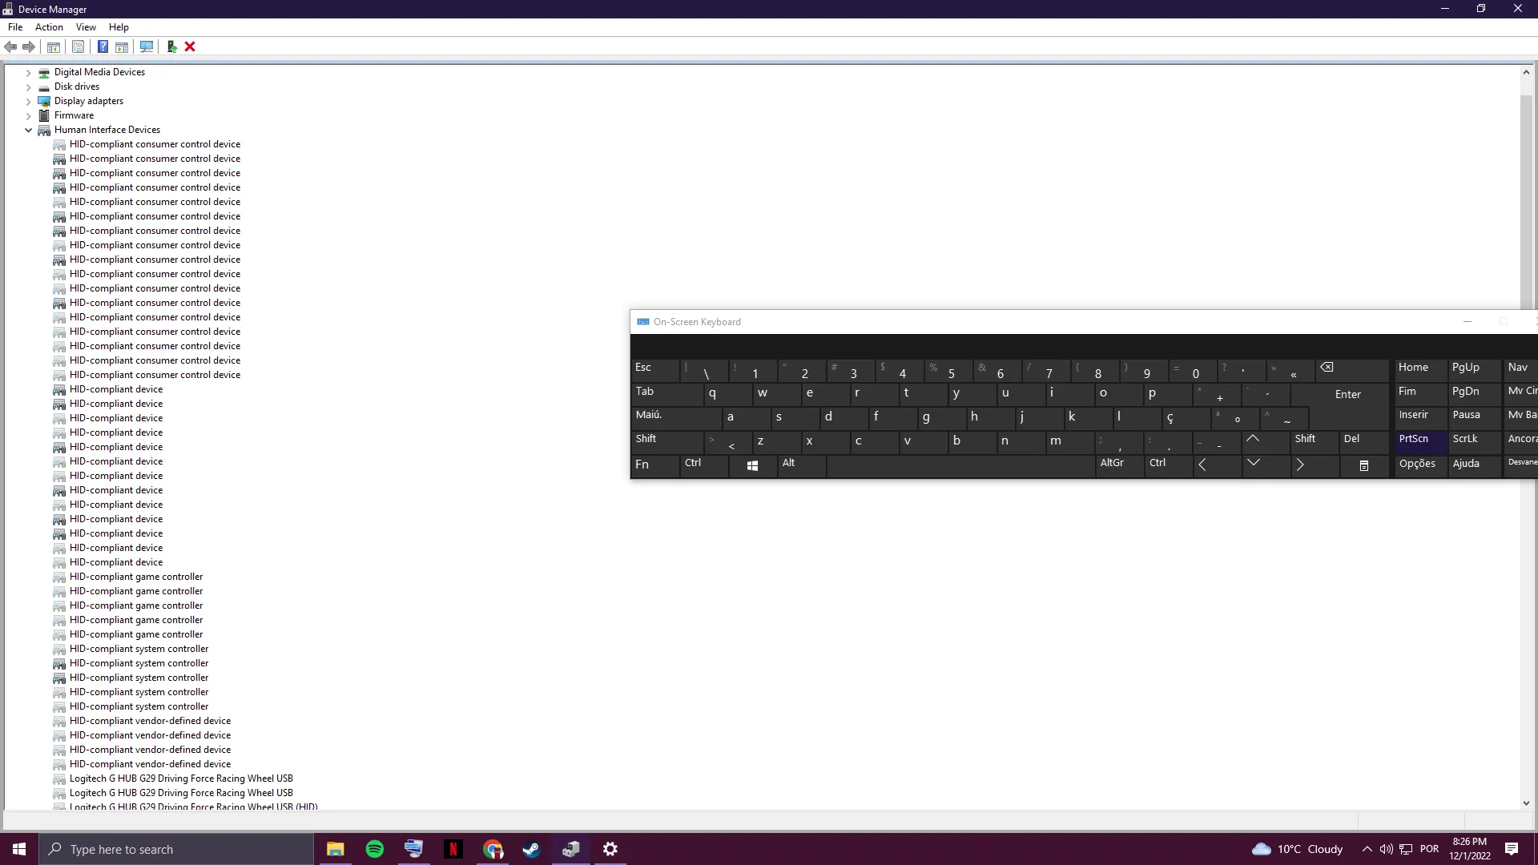1538x865 pixels.
Task: Click the Show/Hide console tree toolbar icon
Action: click(53, 47)
